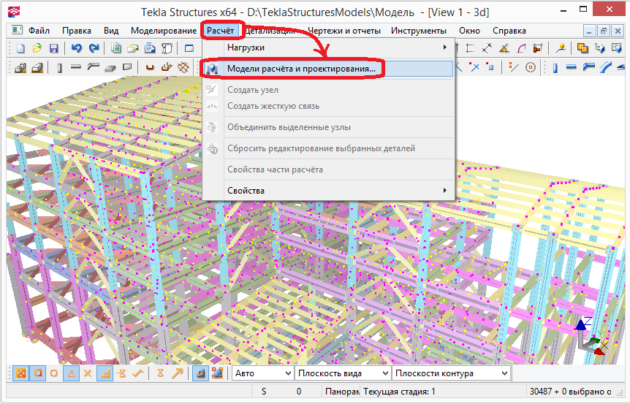Redo the action with the toolbar arrow
The width and height of the screenshot is (630, 404).
point(94,49)
